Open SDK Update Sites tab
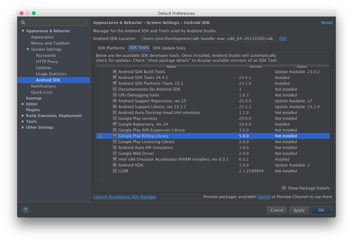 (169, 48)
